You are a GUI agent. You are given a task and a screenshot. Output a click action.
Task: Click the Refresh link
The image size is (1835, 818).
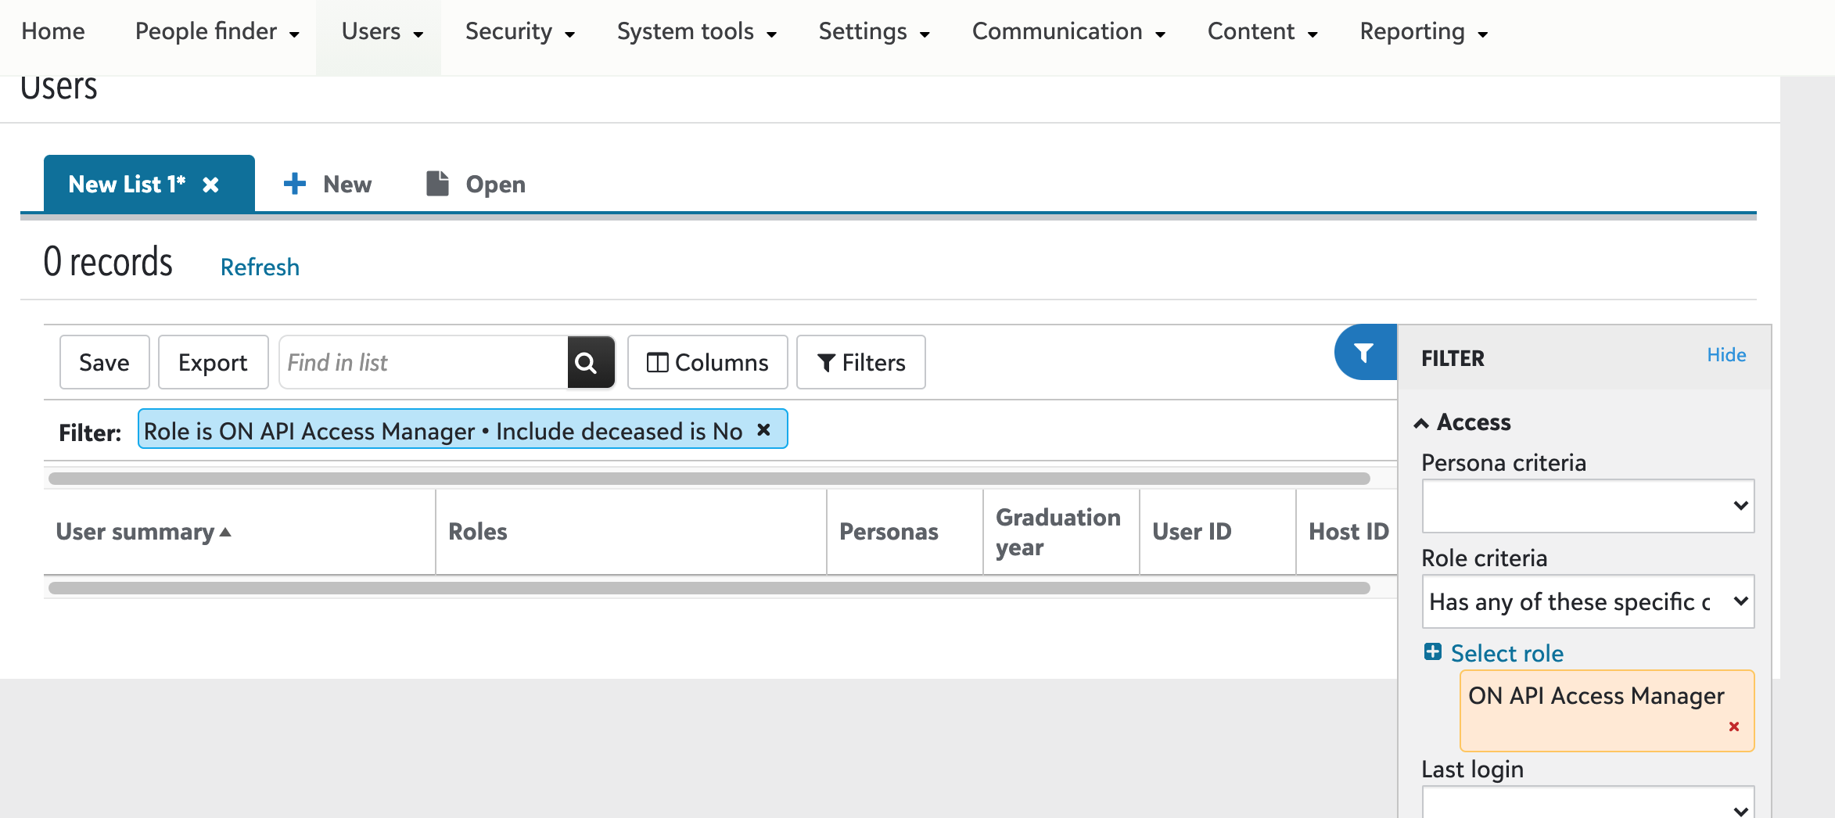tap(260, 267)
